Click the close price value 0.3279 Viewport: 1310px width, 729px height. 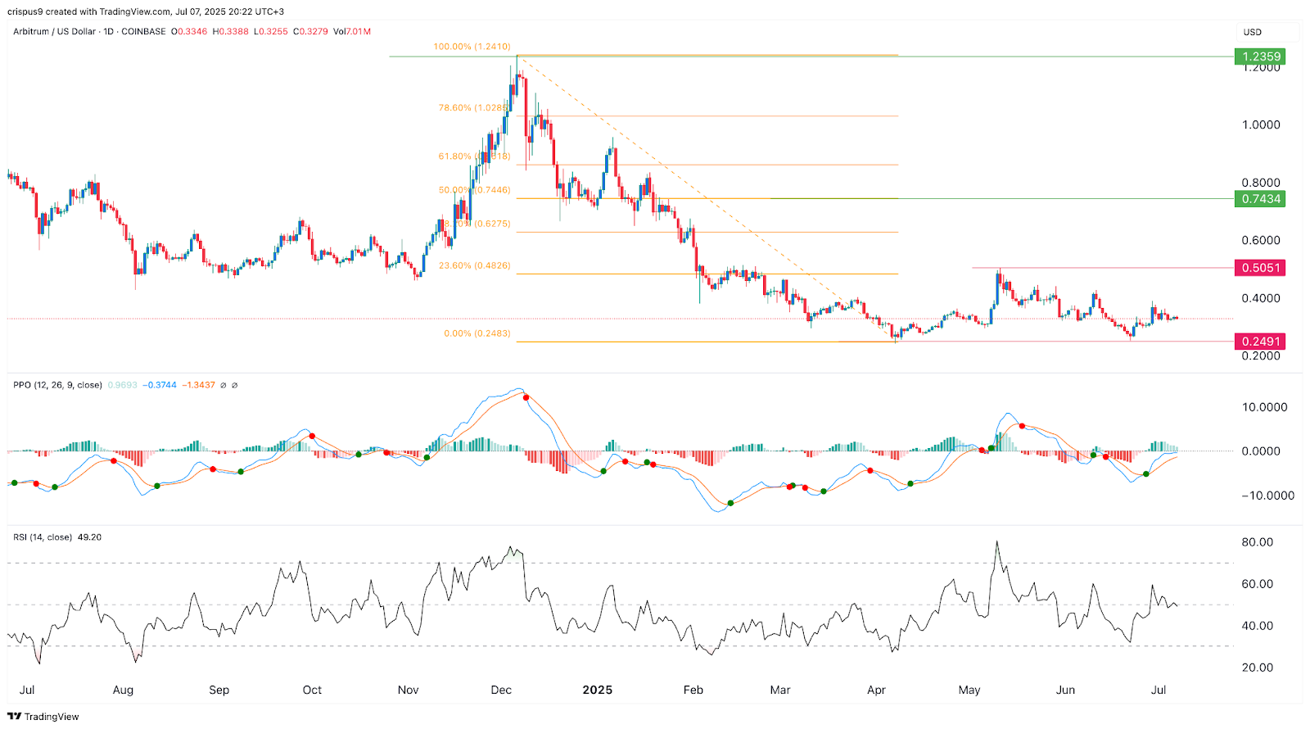tap(314, 32)
